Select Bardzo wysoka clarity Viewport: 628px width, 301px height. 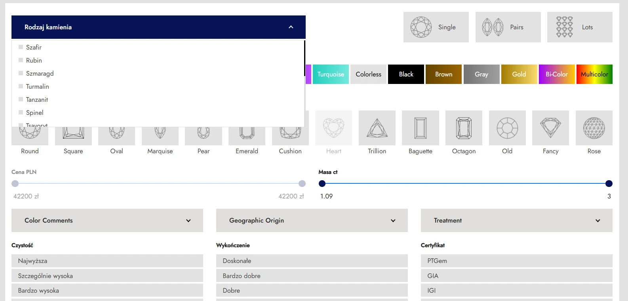click(107, 290)
